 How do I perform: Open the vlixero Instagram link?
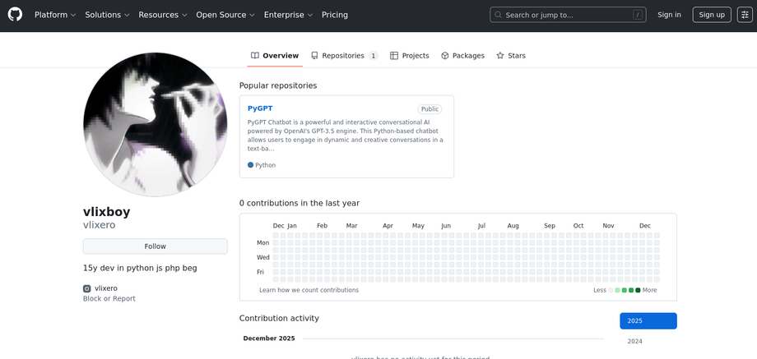point(105,288)
